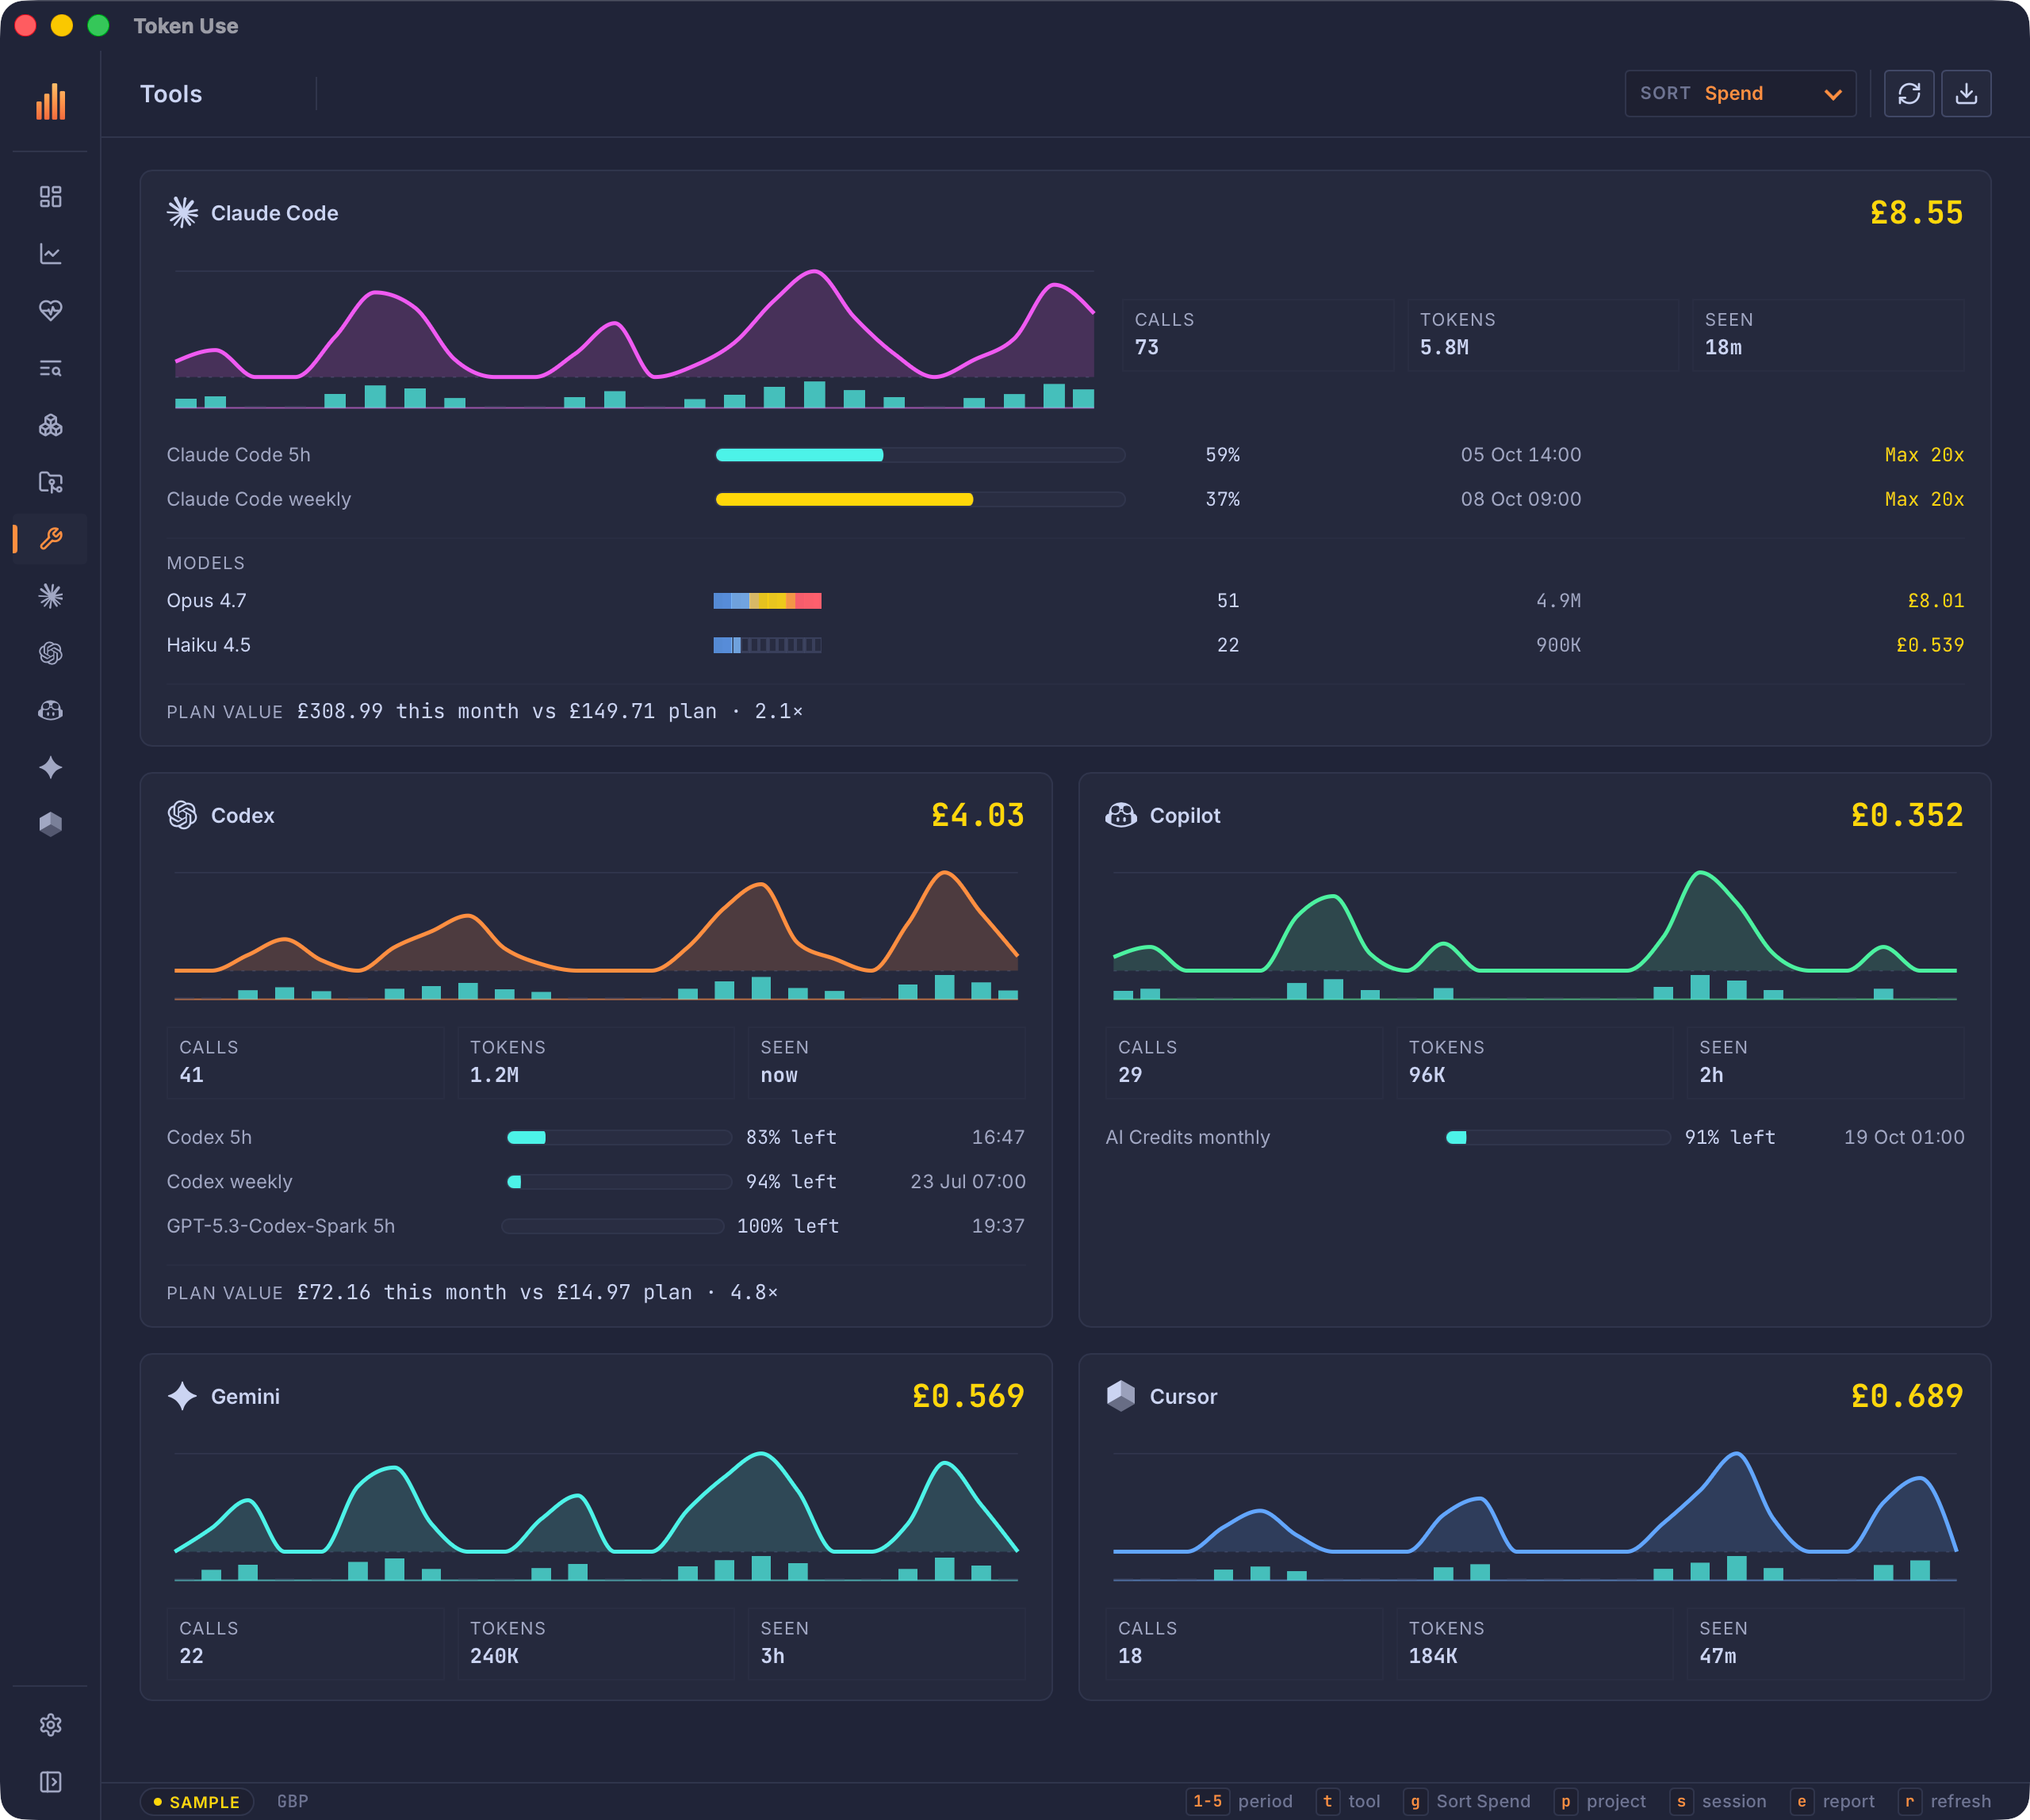Open the SORT Spend dropdown
The width and height of the screenshot is (2030, 1820).
1741,93
